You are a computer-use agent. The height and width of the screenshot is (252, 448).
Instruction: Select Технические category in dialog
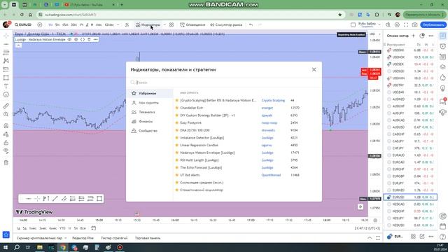click(x=150, y=112)
